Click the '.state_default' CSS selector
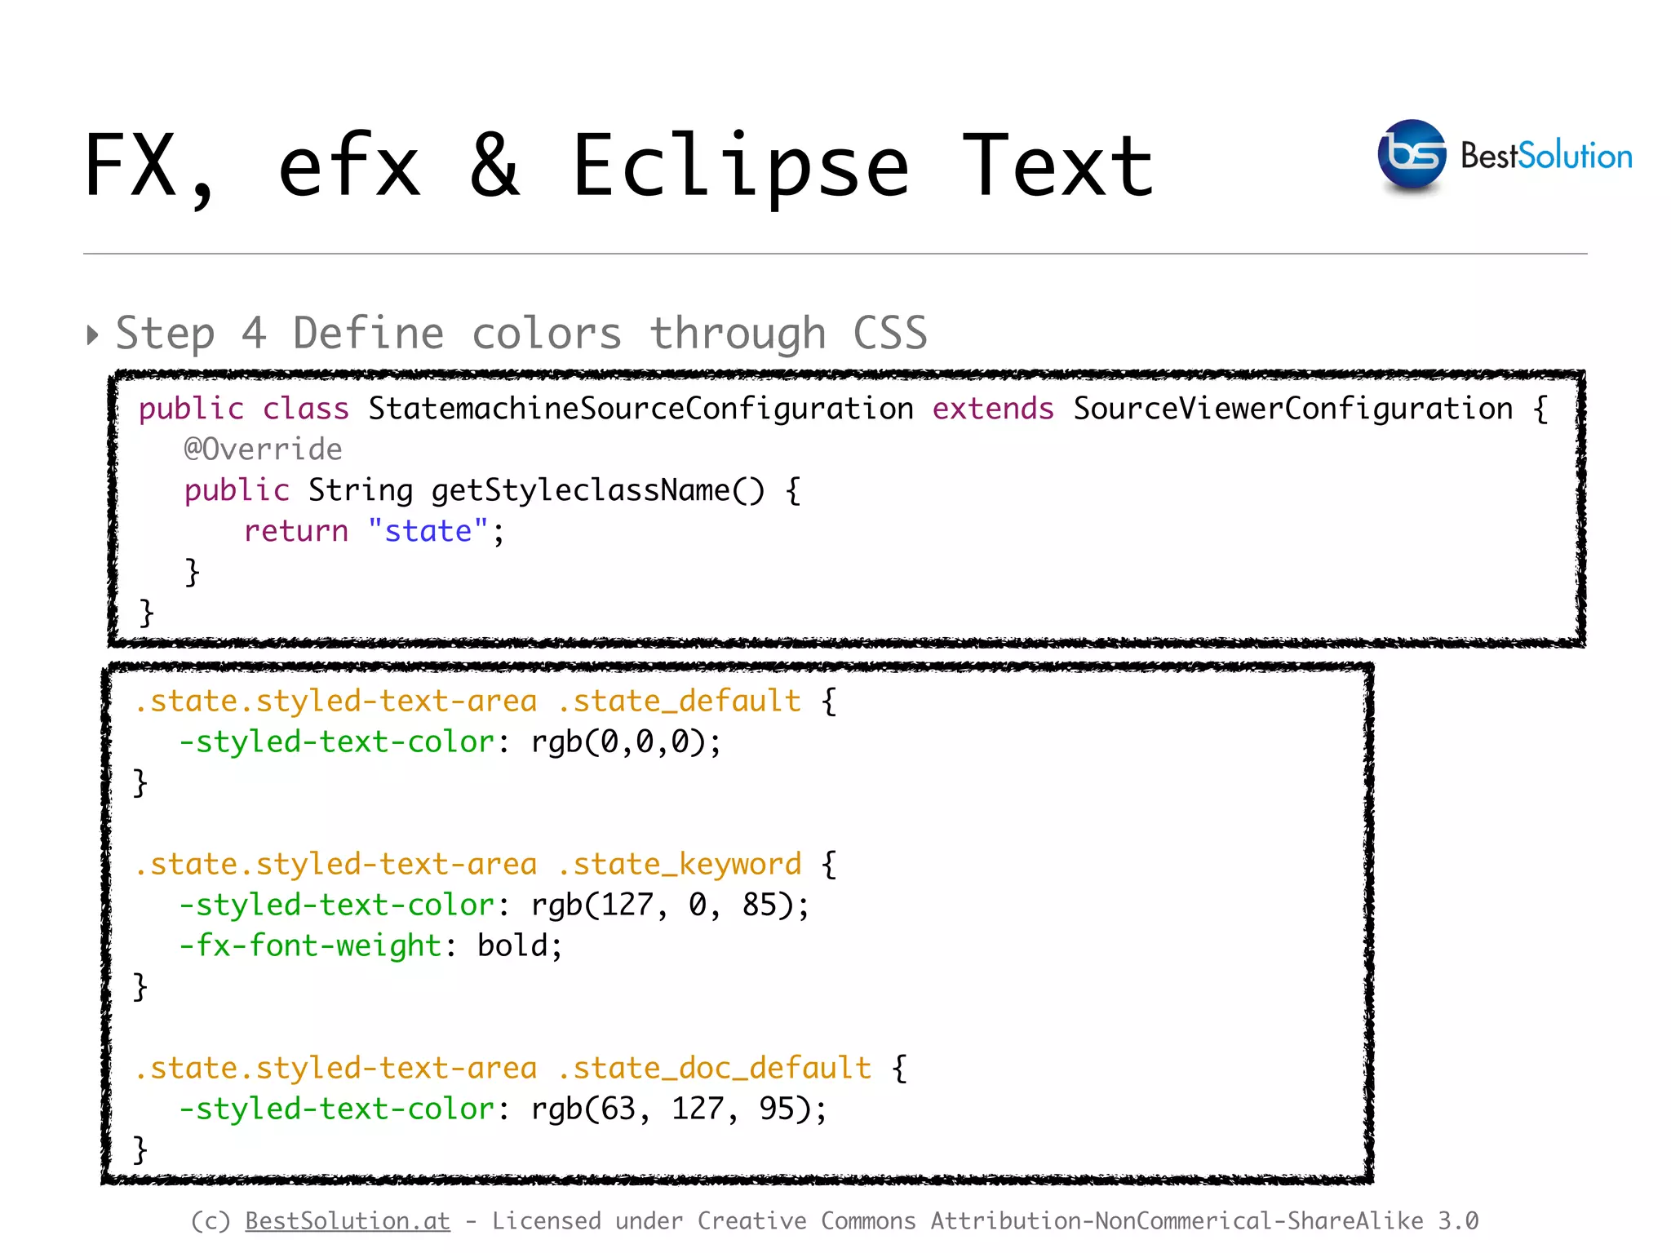Viewport: 1671px width, 1253px height. (x=680, y=701)
